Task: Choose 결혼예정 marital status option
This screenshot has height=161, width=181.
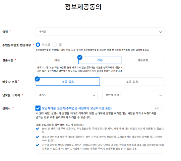Action: click(x=143, y=60)
